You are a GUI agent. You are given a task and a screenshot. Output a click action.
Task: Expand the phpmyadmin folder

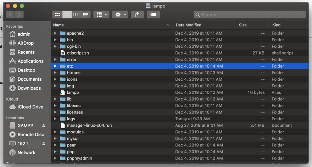click(55, 158)
